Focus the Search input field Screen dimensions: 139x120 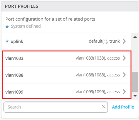tap(56, 107)
